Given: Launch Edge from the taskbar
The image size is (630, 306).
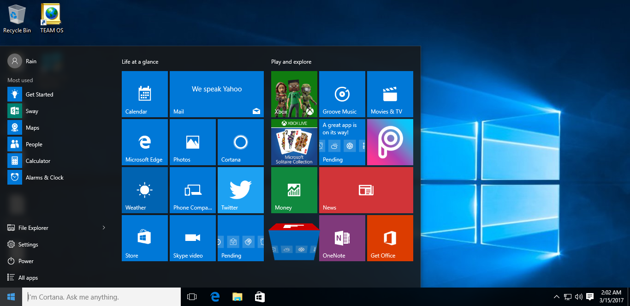Looking at the screenshot, I should pyautogui.click(x=215, y=297).
